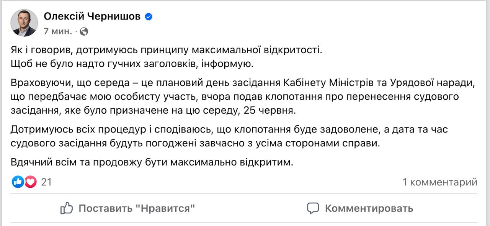Open Олексій Чернишов profile picture
The image size is (490, 226).
click(24, 23)
